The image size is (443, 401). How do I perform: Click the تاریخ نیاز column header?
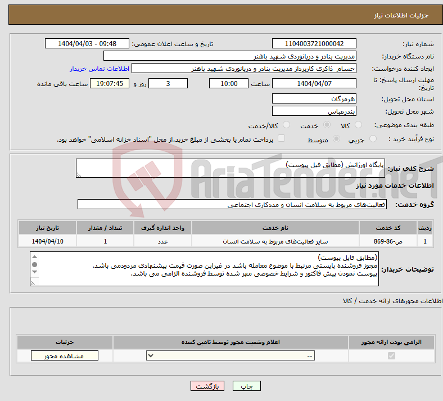point(47,228)
